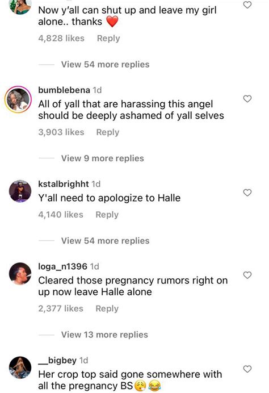
Task: Open the __bigbey username link
Action: (57, 361)
